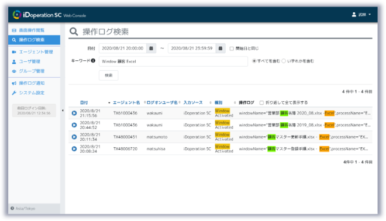The image size is (386, 221).
Task: Sort by the 日付 column
Action: 84,102
